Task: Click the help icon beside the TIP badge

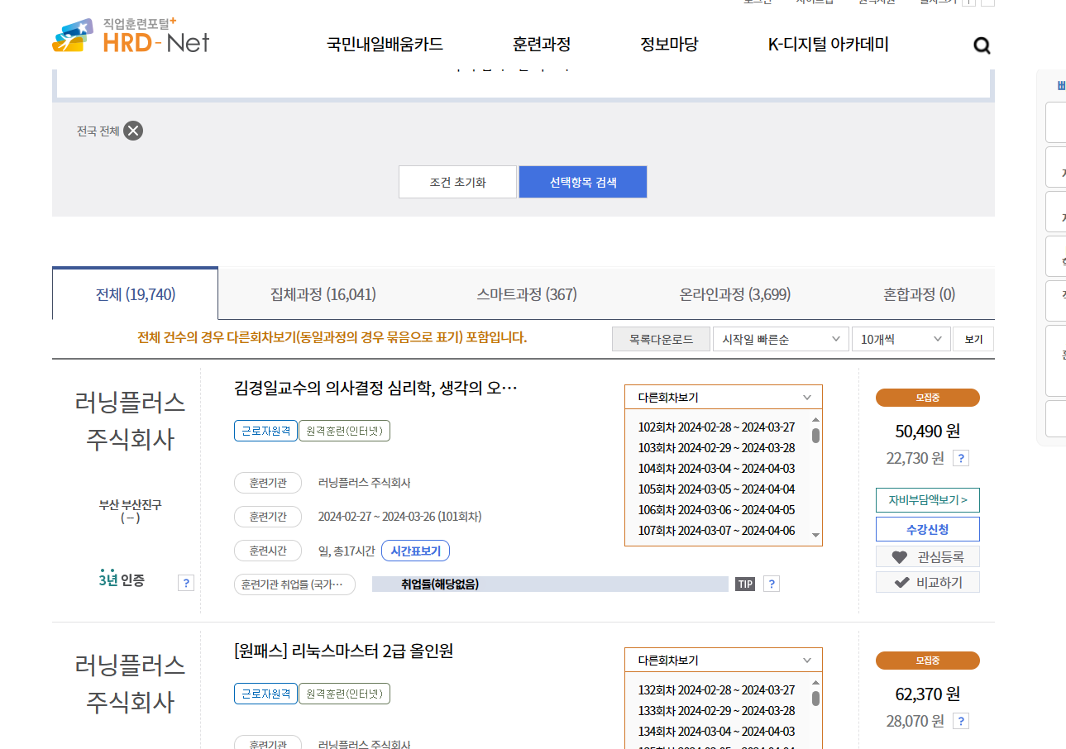Action: pyautogui.click(x=771, y=584)
